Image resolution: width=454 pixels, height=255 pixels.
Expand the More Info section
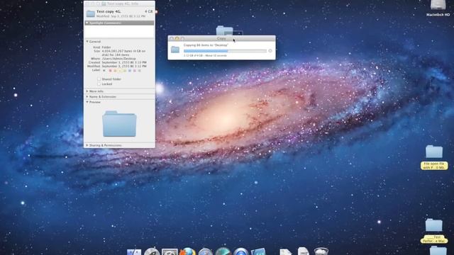tap(87, 91)
